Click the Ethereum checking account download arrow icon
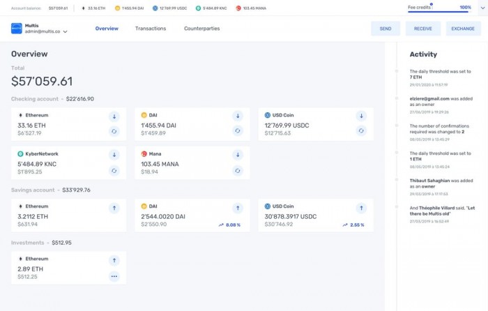 pyautogui.click(x=114, y=116)
